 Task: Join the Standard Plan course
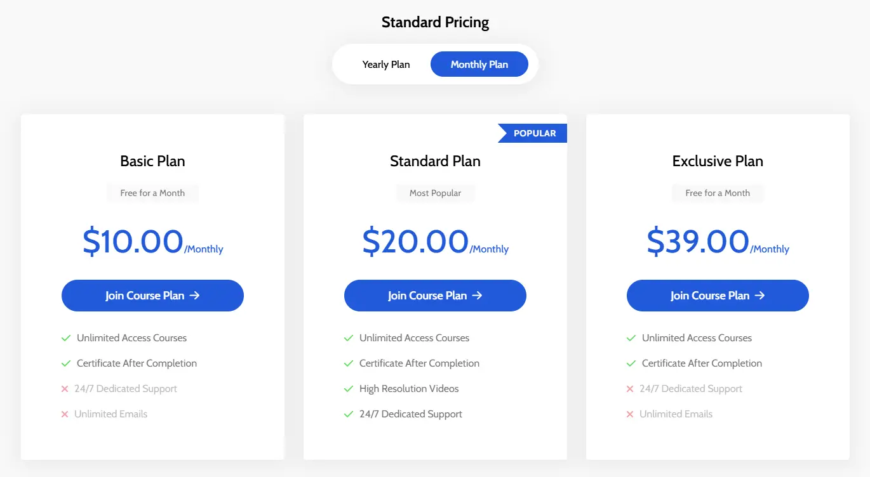pyautogui.click(x=435, y=296)
